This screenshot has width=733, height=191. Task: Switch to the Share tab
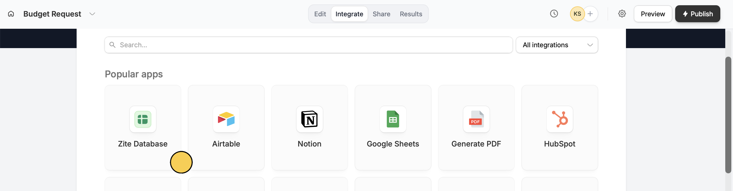pyautogui.click(x=381, y=14)
